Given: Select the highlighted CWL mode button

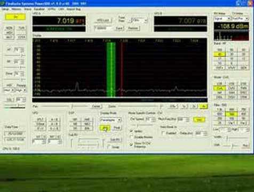Looking at the screenshot, I should (x=219, y=88).
